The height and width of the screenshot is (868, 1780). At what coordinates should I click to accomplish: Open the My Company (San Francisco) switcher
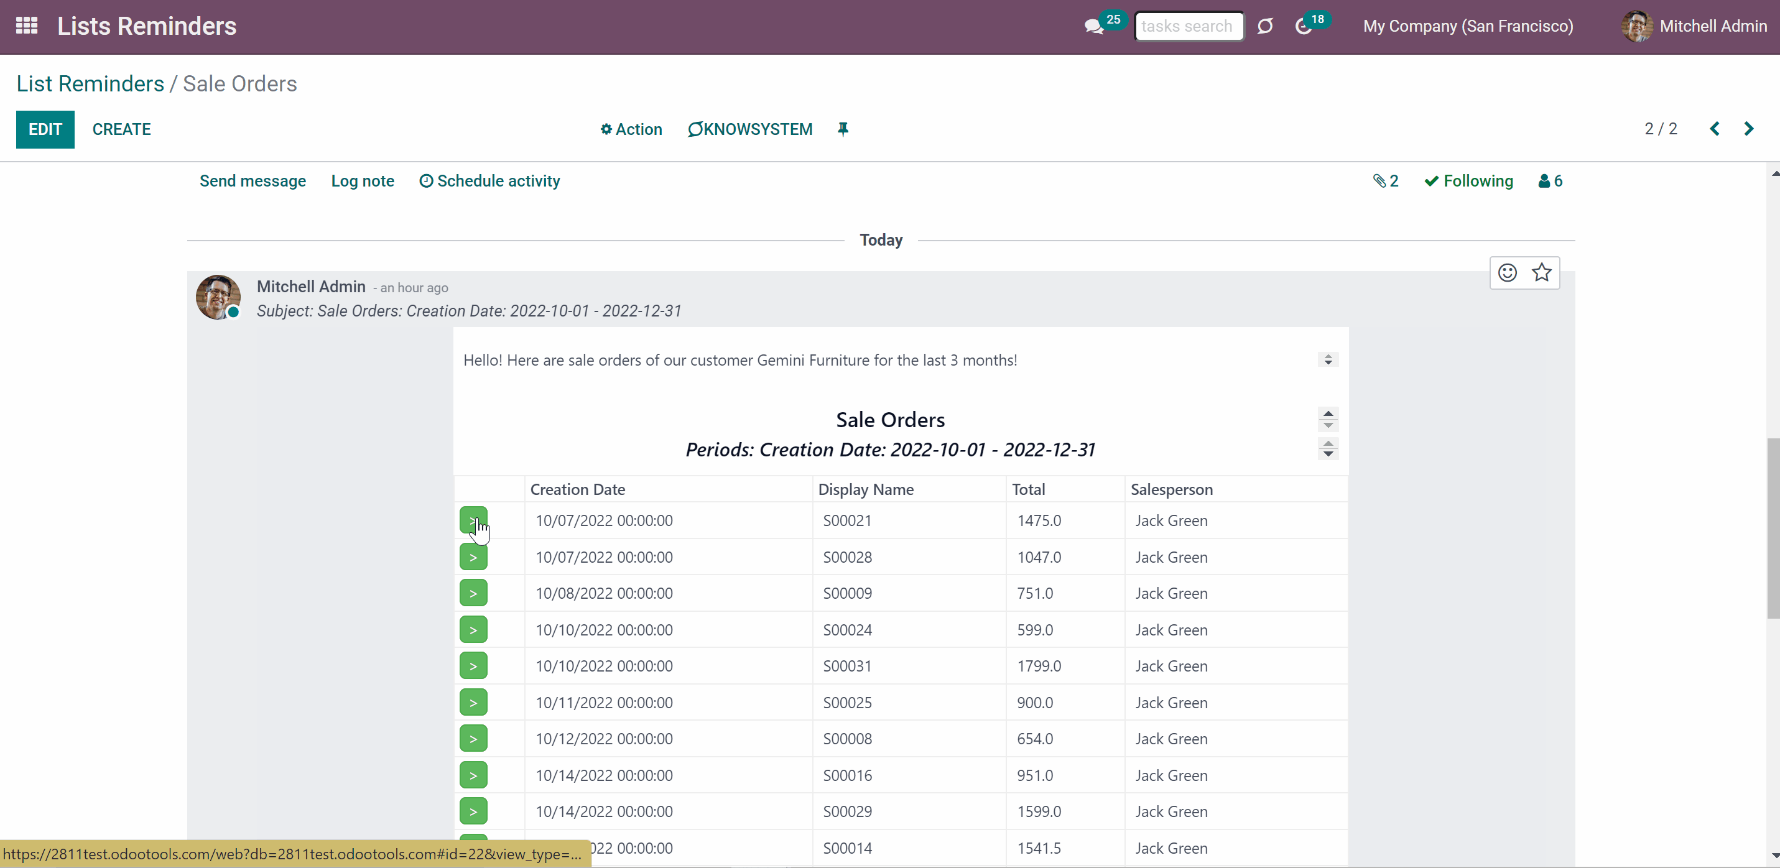[x=1468, y=26]
